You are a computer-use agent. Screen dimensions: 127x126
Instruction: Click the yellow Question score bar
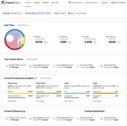(x=20, y=93)
